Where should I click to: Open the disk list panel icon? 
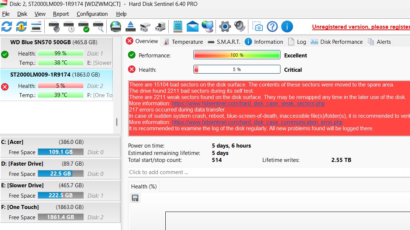[x=36, y=26]
